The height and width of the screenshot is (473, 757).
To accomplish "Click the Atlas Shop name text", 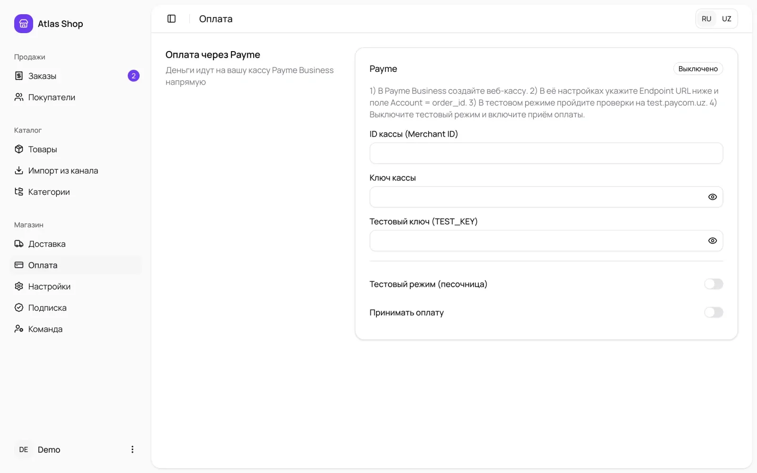I will coord(60,24).
